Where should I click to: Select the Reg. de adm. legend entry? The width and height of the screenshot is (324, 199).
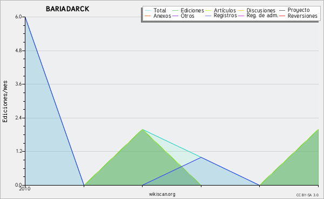[x=262, y=16]
